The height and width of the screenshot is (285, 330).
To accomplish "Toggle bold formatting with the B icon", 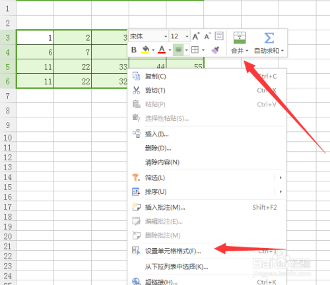I will 134,50.
